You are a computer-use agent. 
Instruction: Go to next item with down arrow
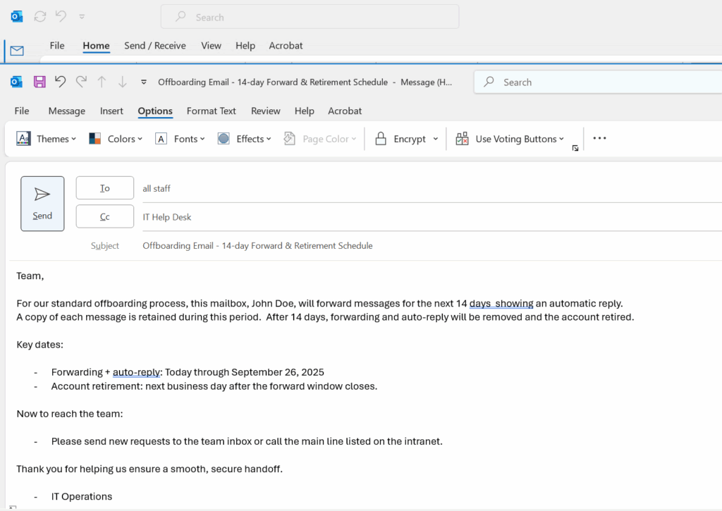pyautogui.click(x=122, y=82)
